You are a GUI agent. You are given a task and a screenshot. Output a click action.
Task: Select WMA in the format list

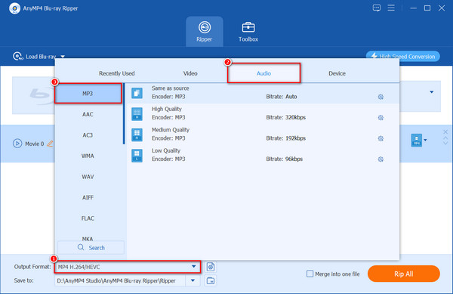pyautogui.click(x=88, y=156)
